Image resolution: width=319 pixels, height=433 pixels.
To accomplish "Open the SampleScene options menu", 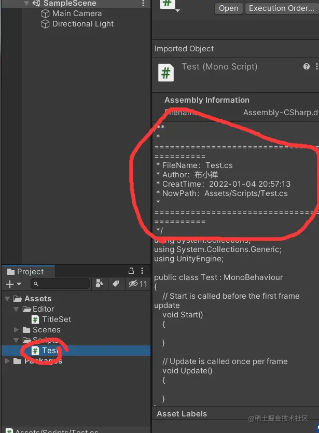I will point(143,3).
